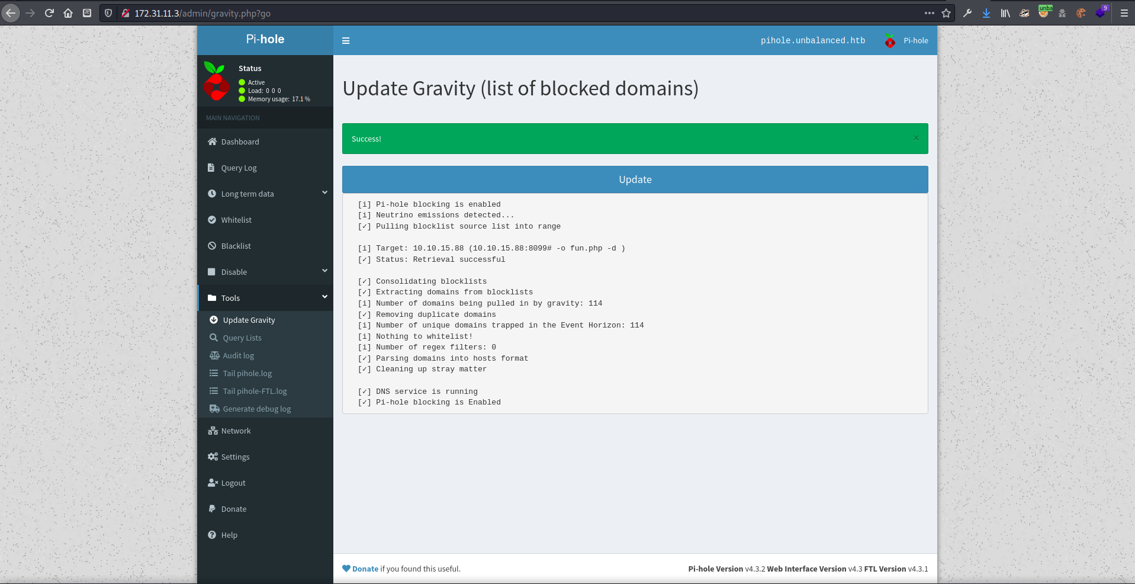Screen dimensions: 1135x584
Task: Log out of Pi-hole admin
Action: [233, 483]
